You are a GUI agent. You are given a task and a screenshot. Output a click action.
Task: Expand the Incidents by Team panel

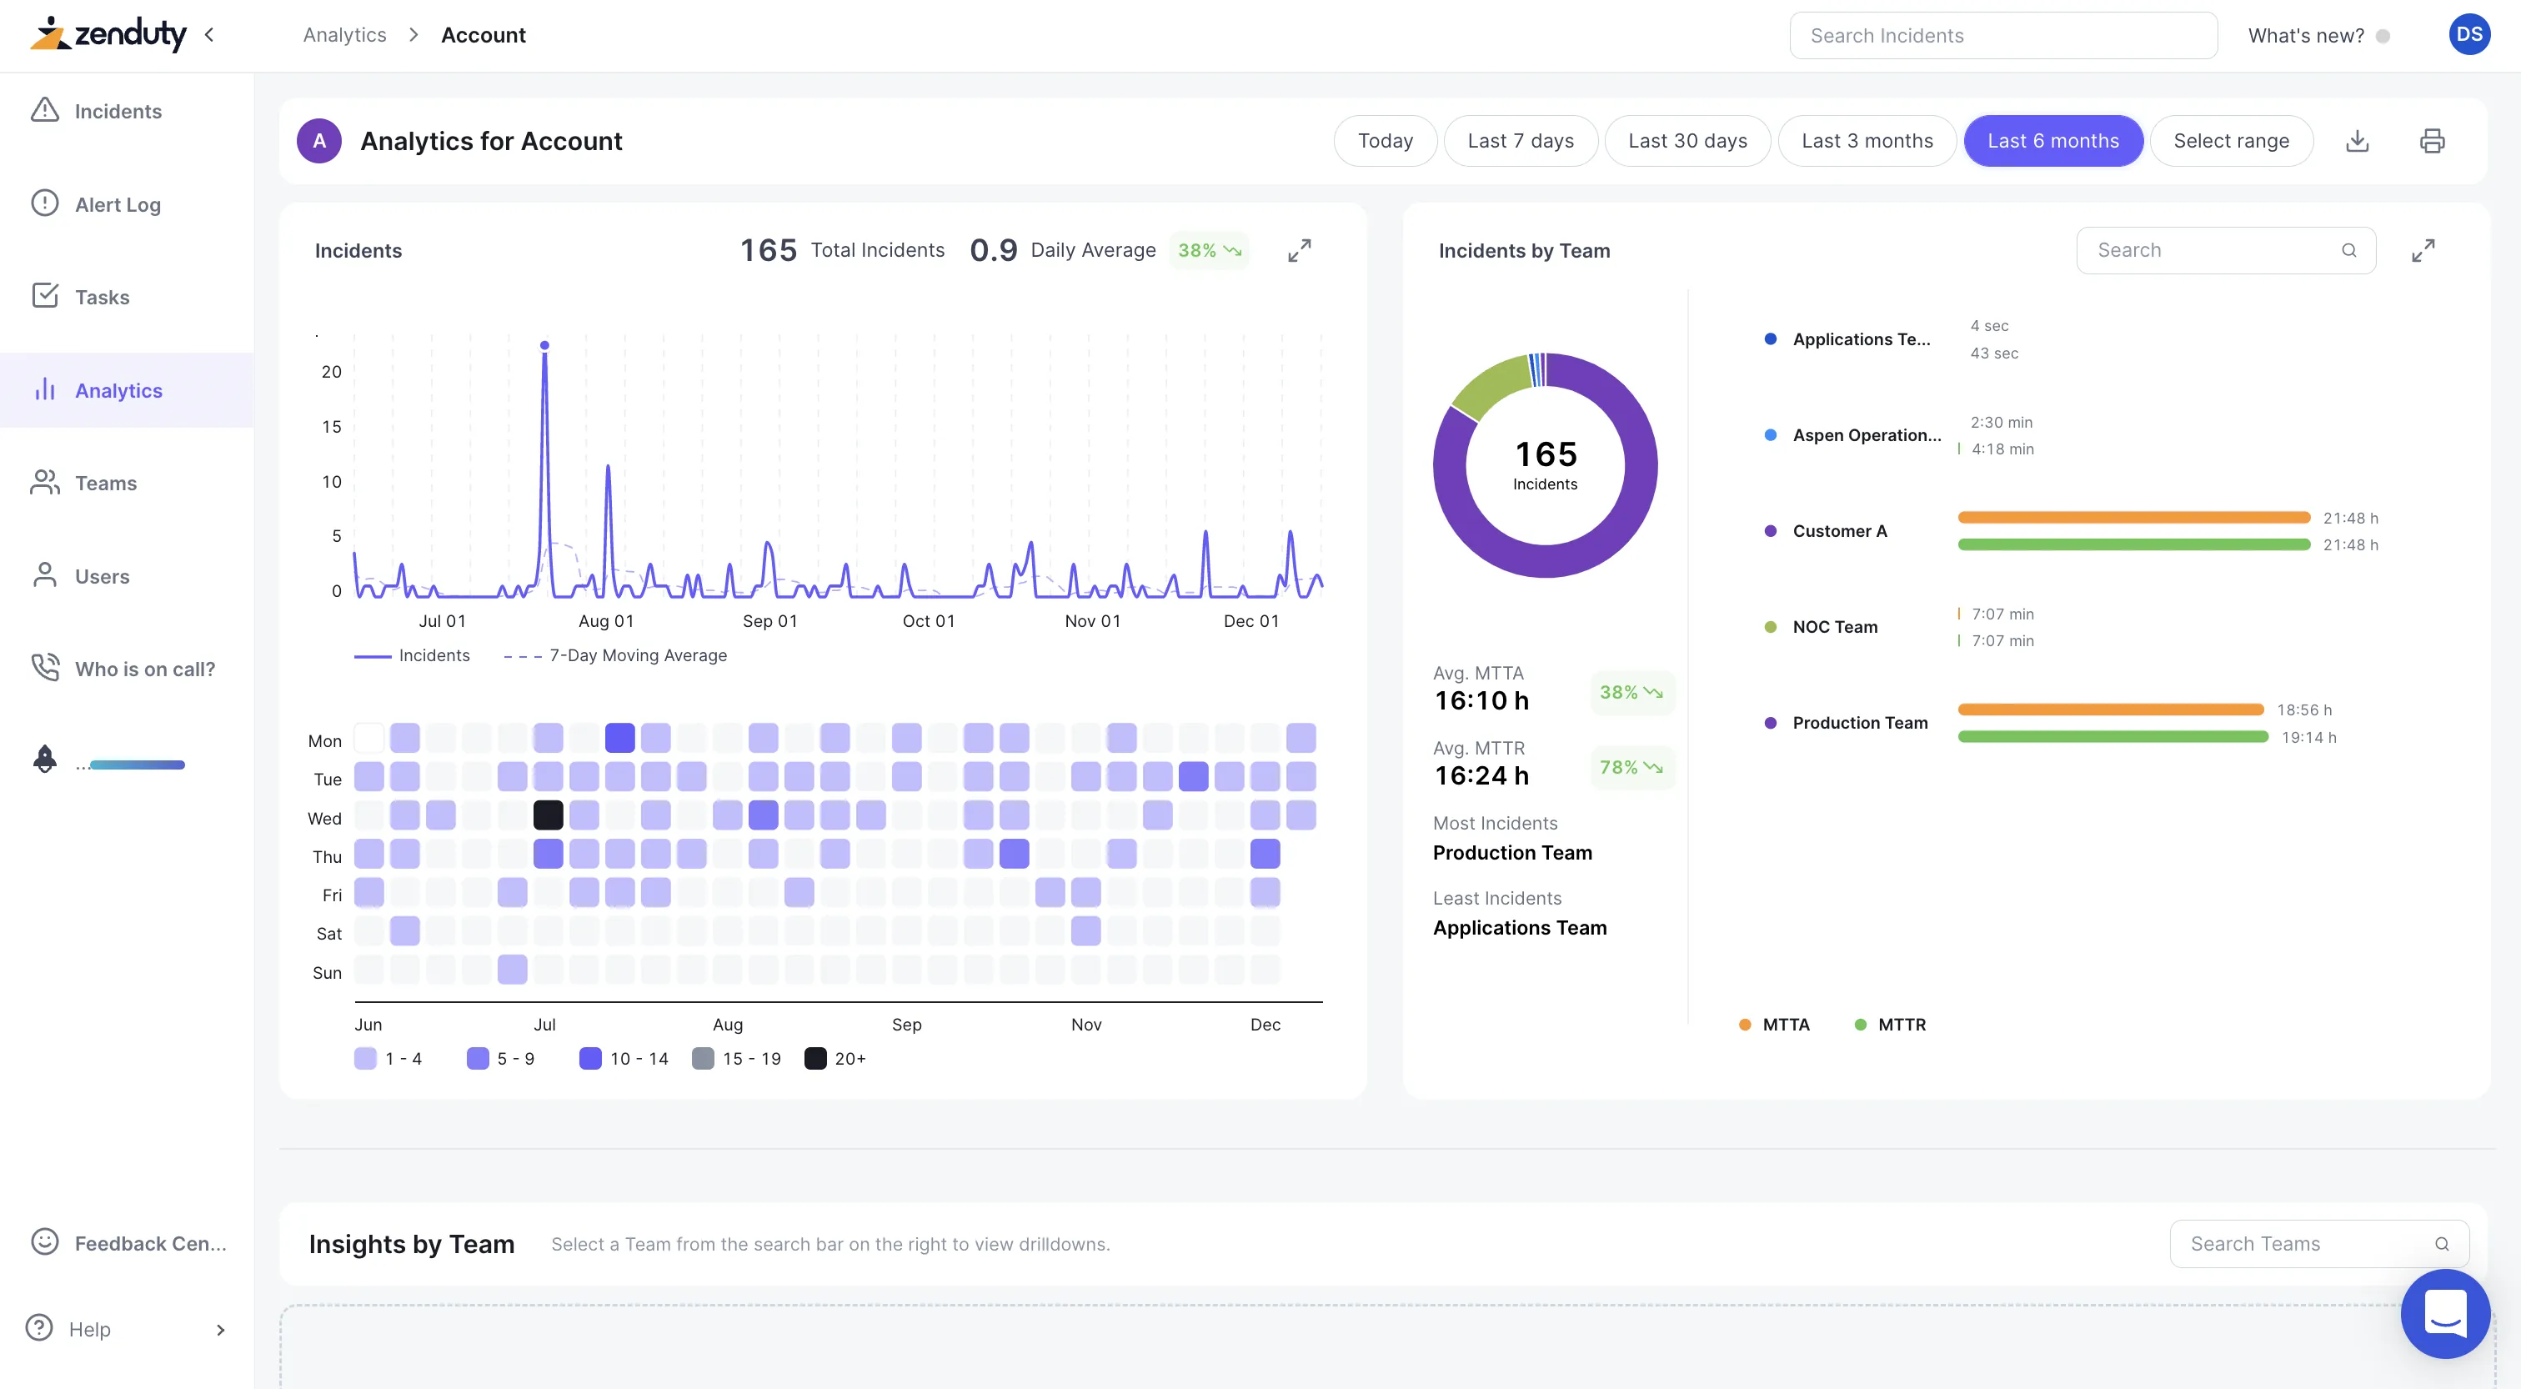coord(2422,251)
